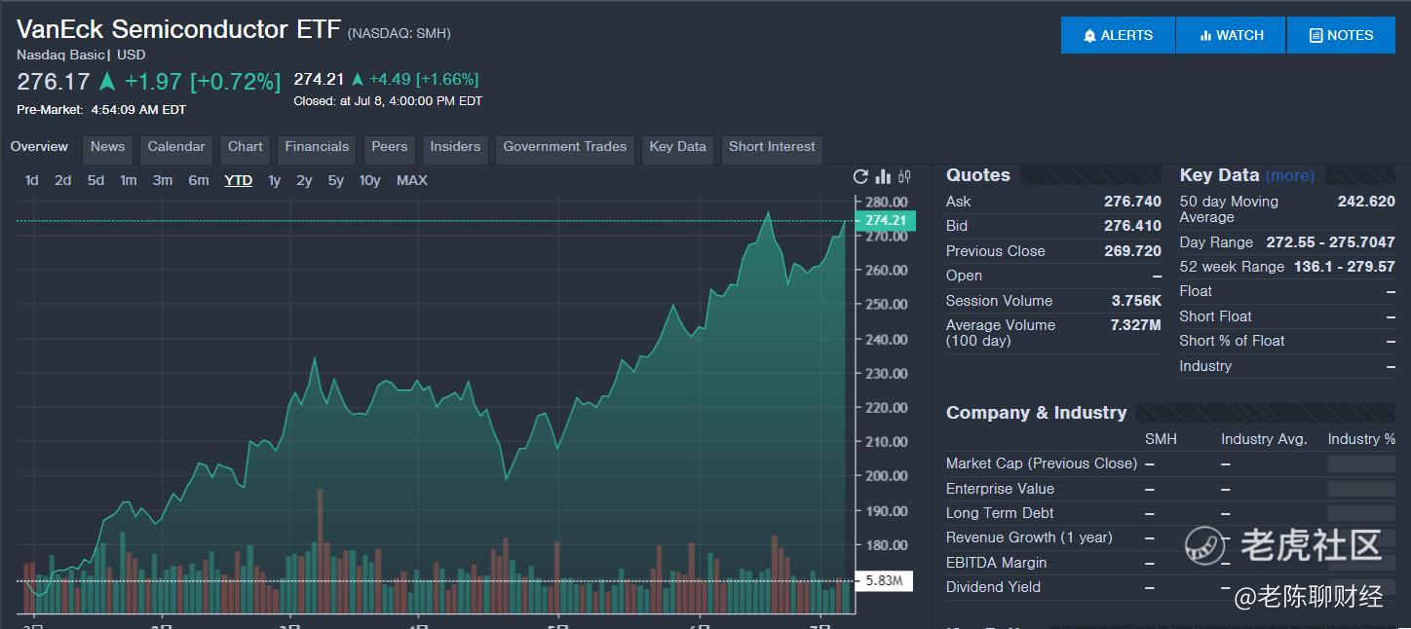
Task: Open the Financials tab
Action: tap(317, 147)
